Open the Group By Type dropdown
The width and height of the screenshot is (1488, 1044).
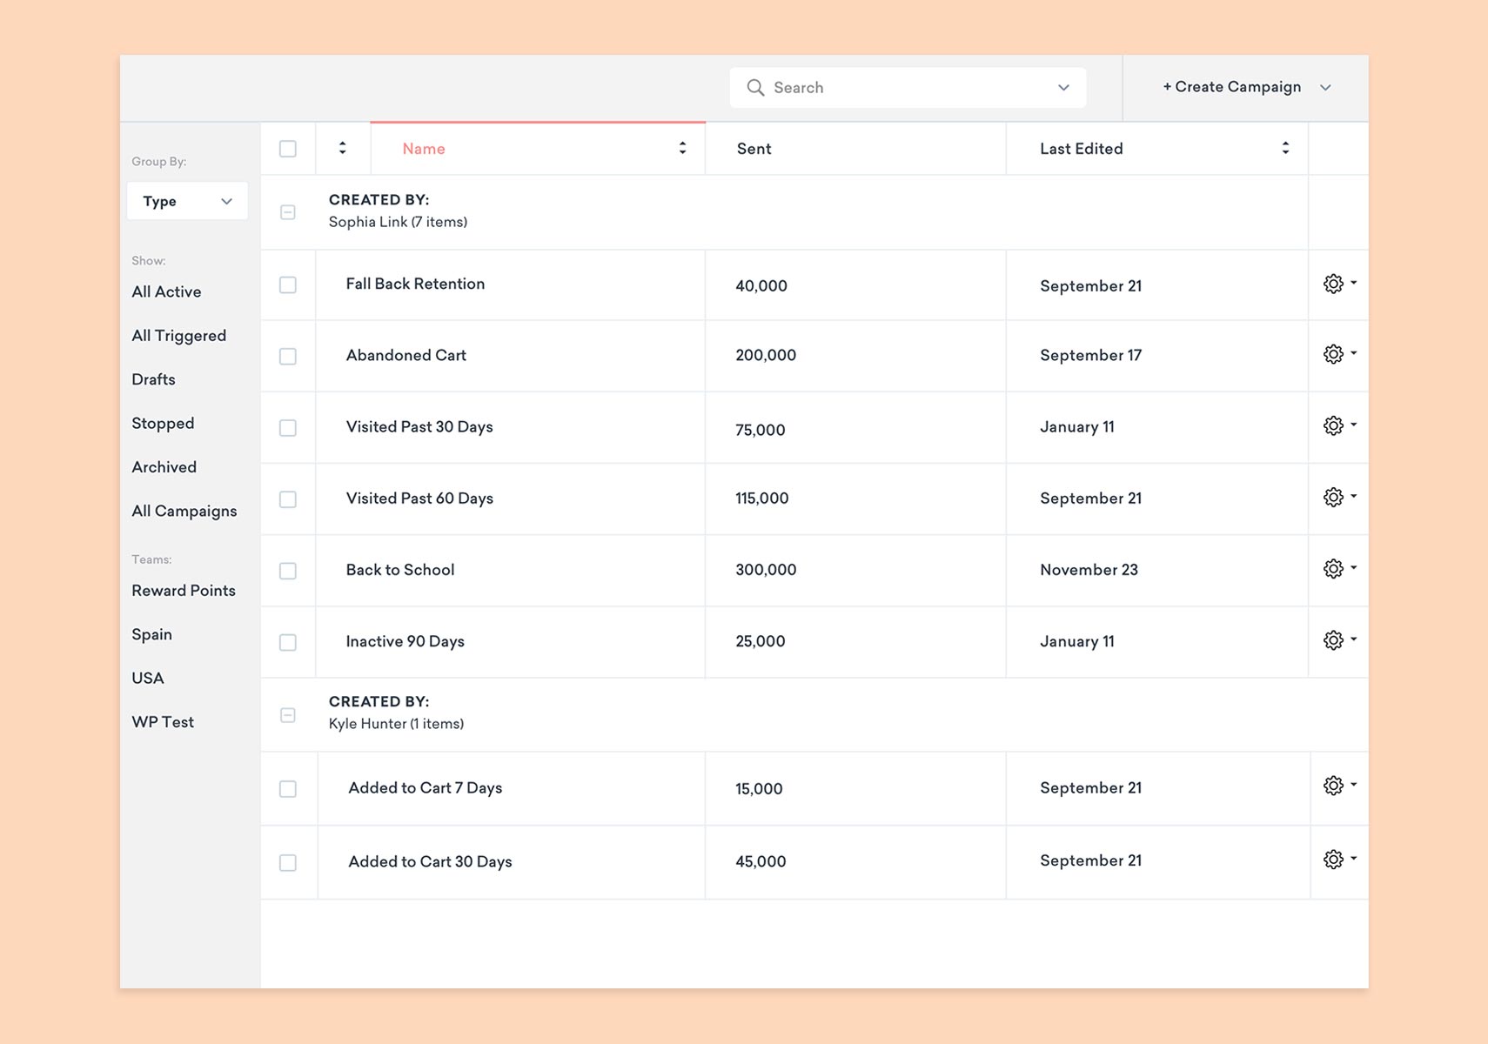[187, 201]
